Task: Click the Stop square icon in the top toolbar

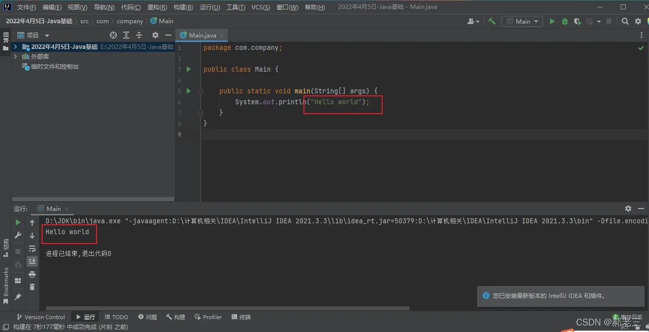Action: pyautogui.click(x=609, y=21)
